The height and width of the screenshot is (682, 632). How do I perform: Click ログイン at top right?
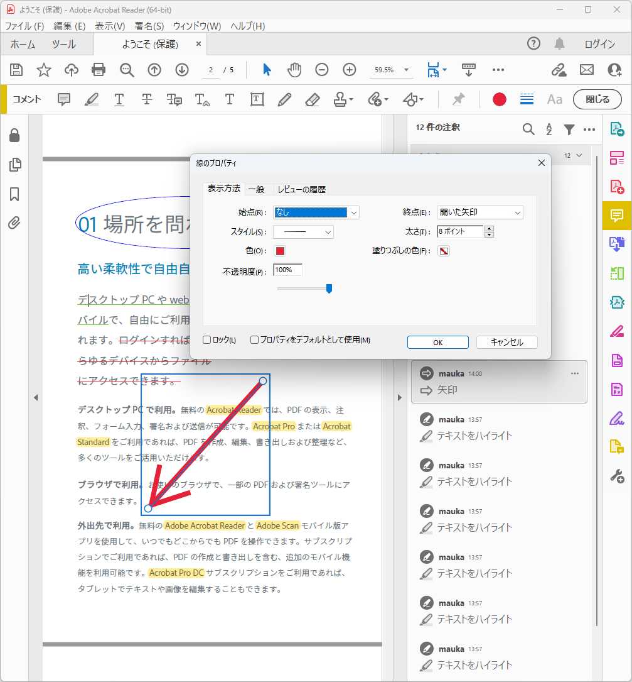(x=599, y=44)
